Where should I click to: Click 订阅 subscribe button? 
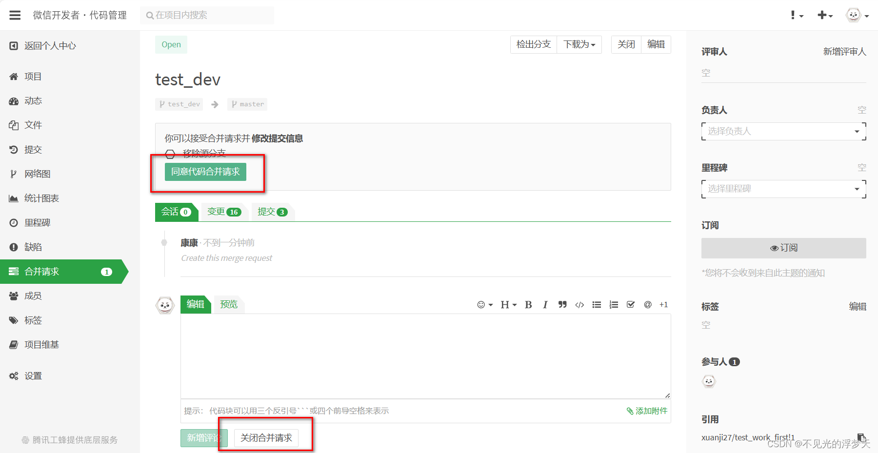(x=784, y=248)
